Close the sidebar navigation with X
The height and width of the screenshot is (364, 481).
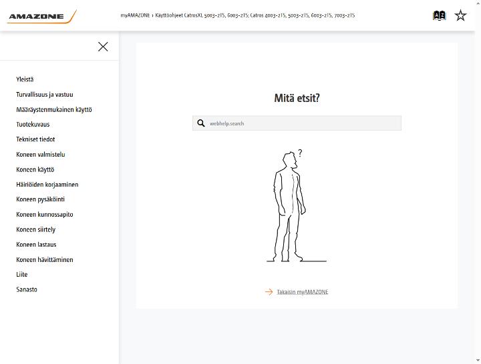[x=103, y=47]
